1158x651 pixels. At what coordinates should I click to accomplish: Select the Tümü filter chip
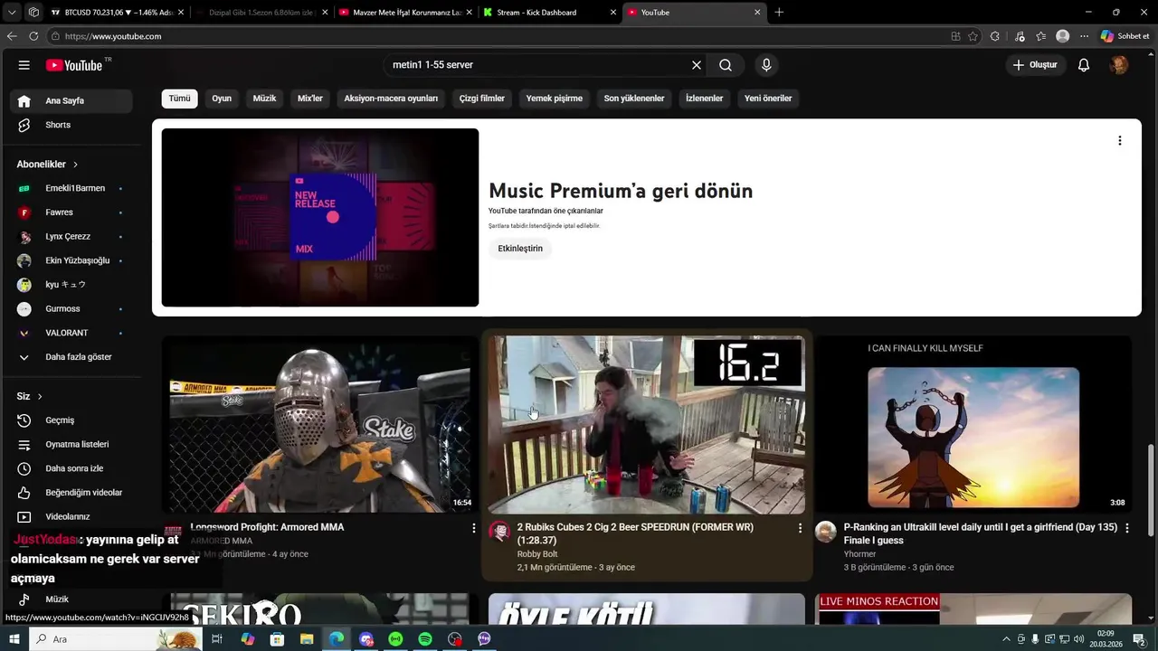pos(179,99)
